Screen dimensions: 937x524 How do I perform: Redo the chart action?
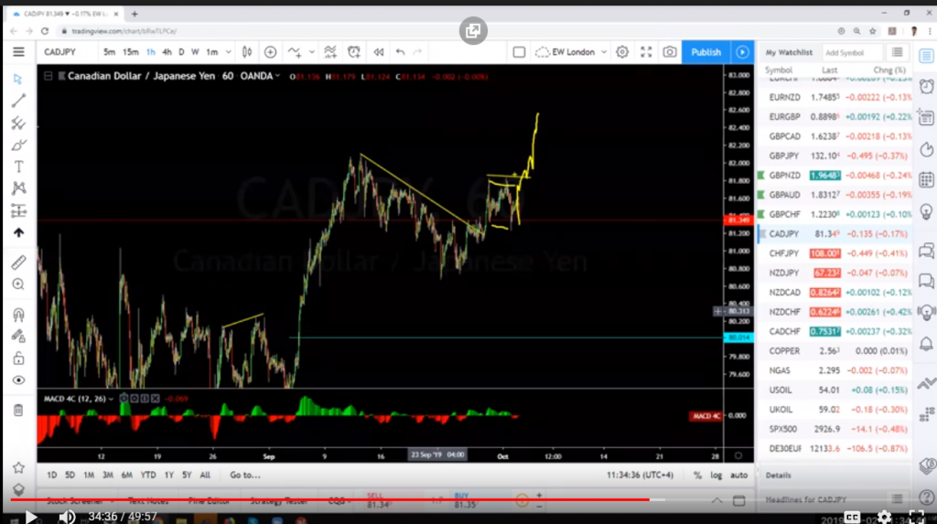(417, 52)
